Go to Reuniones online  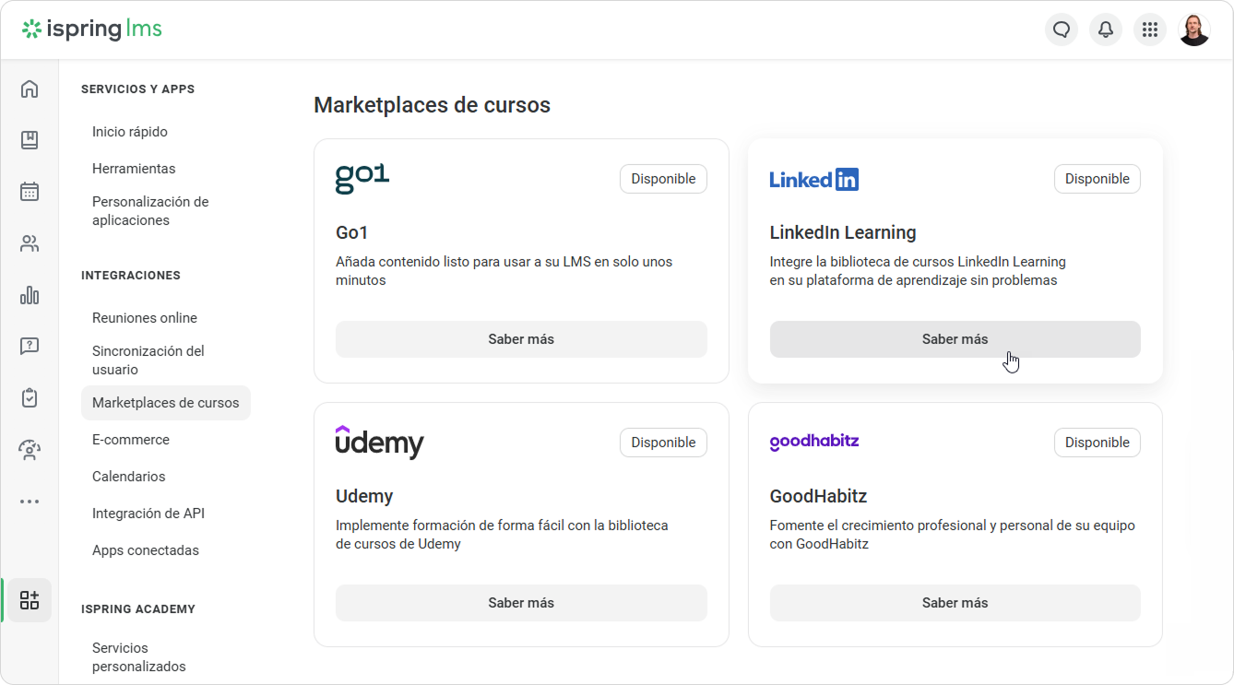145,318
